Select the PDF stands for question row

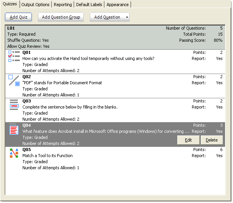point(62,83)
